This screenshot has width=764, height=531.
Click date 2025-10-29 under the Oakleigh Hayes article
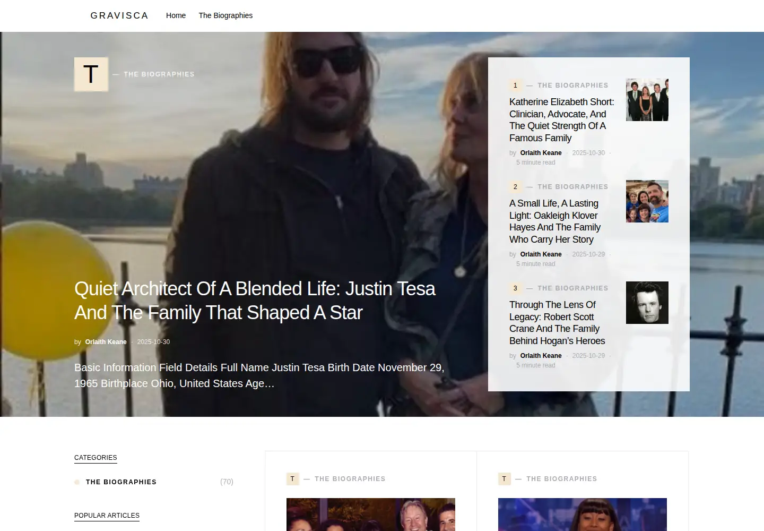tap(588, 254)
